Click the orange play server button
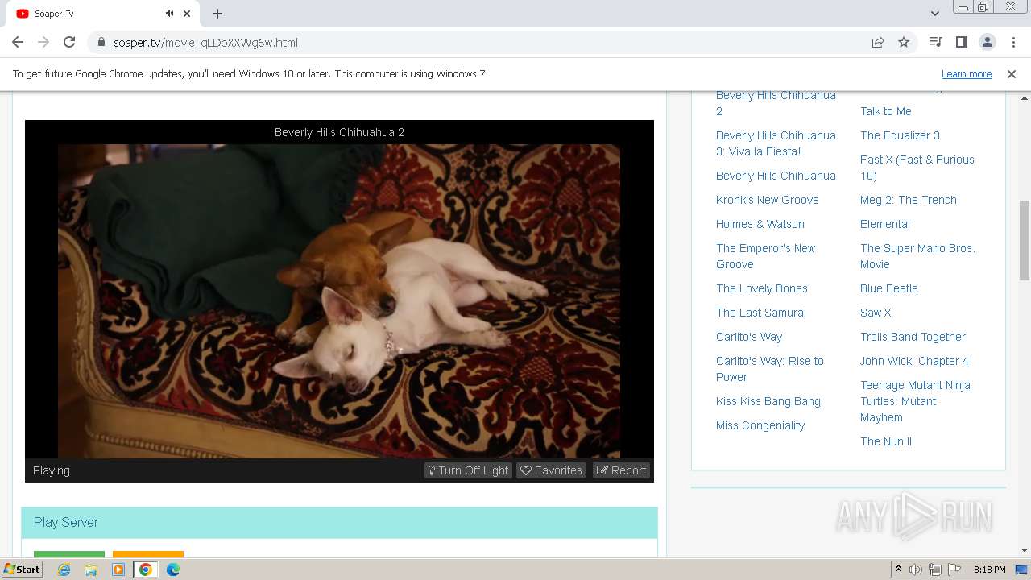 click(148, 554)
